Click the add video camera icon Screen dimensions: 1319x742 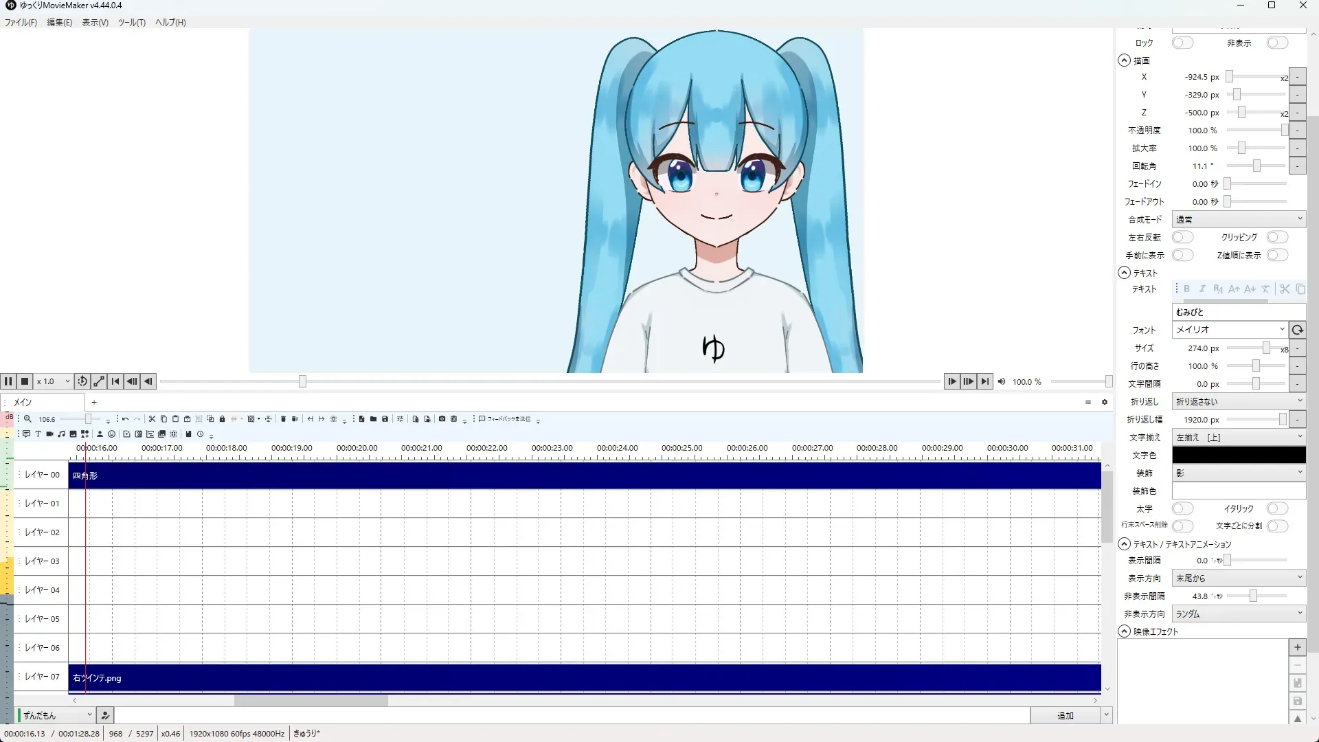point(49,434)
